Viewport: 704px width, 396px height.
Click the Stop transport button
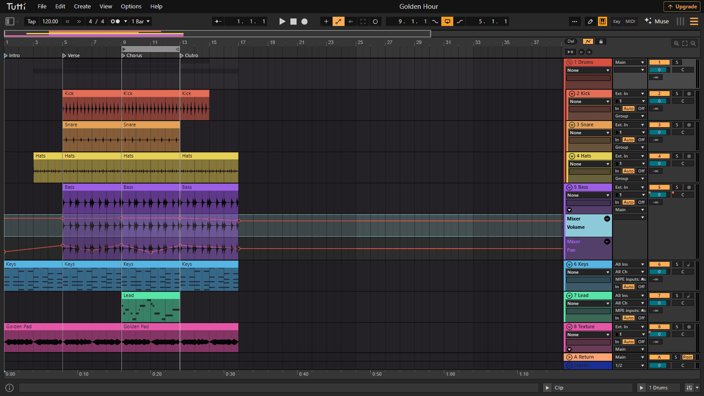click(x=293, y=21)
